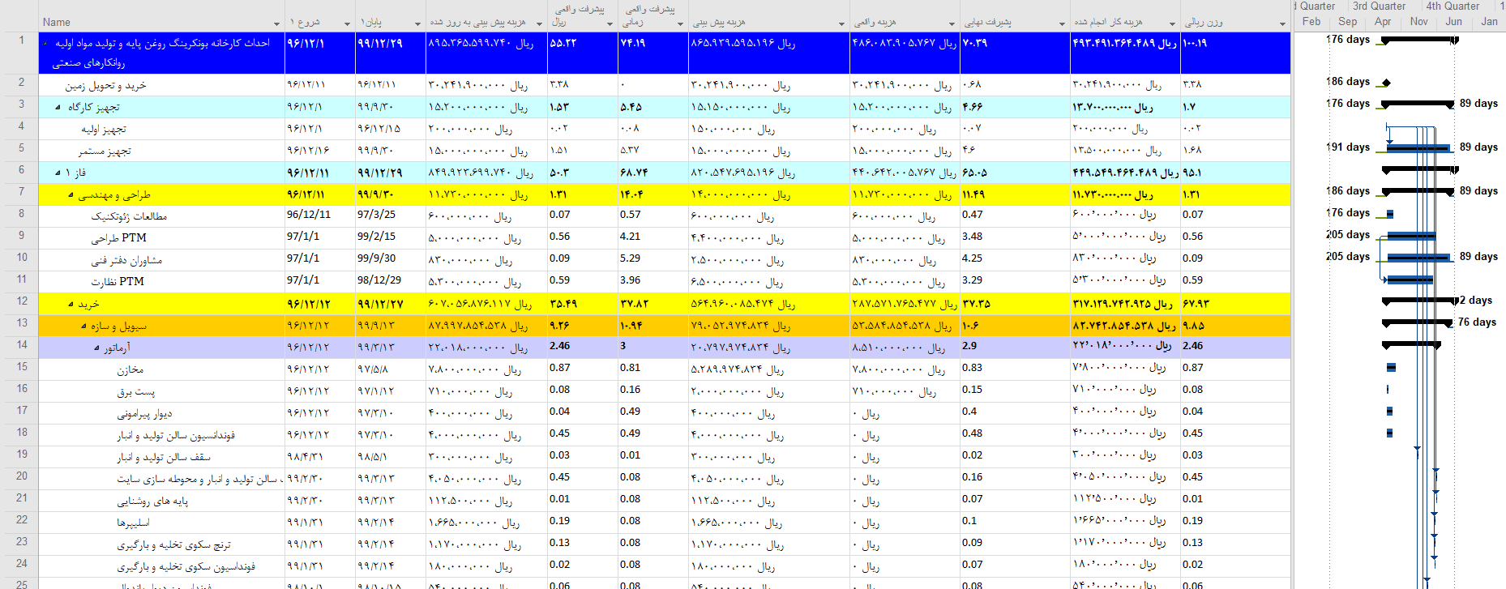Click the Jun month on timescale

1454,22
